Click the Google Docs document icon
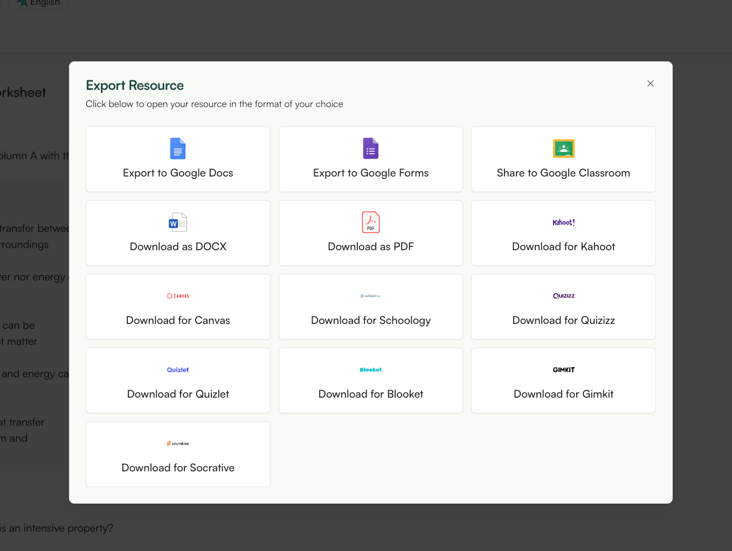This screenshot has height=551, width=732. pyautogui.click(x=178, y=149)
